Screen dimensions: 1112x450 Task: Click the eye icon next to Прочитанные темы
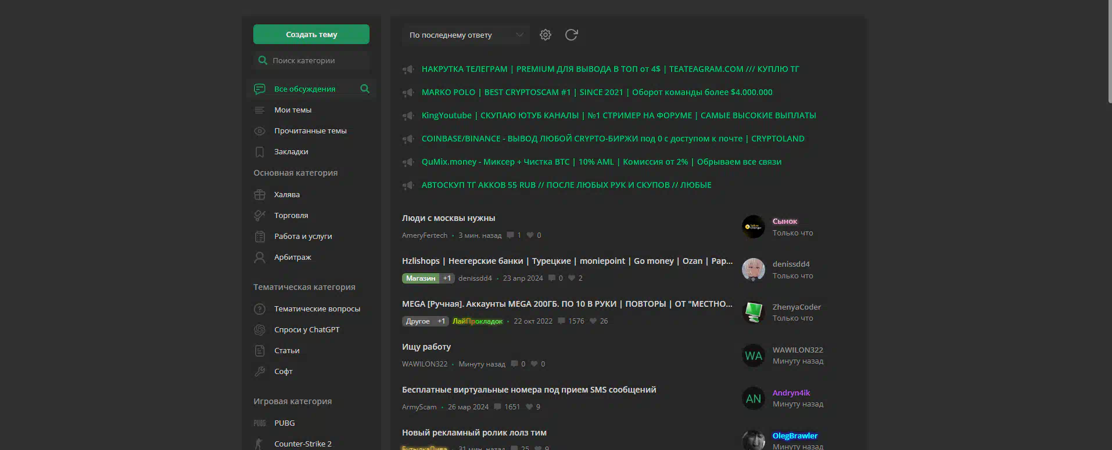[x=260, y=130]
